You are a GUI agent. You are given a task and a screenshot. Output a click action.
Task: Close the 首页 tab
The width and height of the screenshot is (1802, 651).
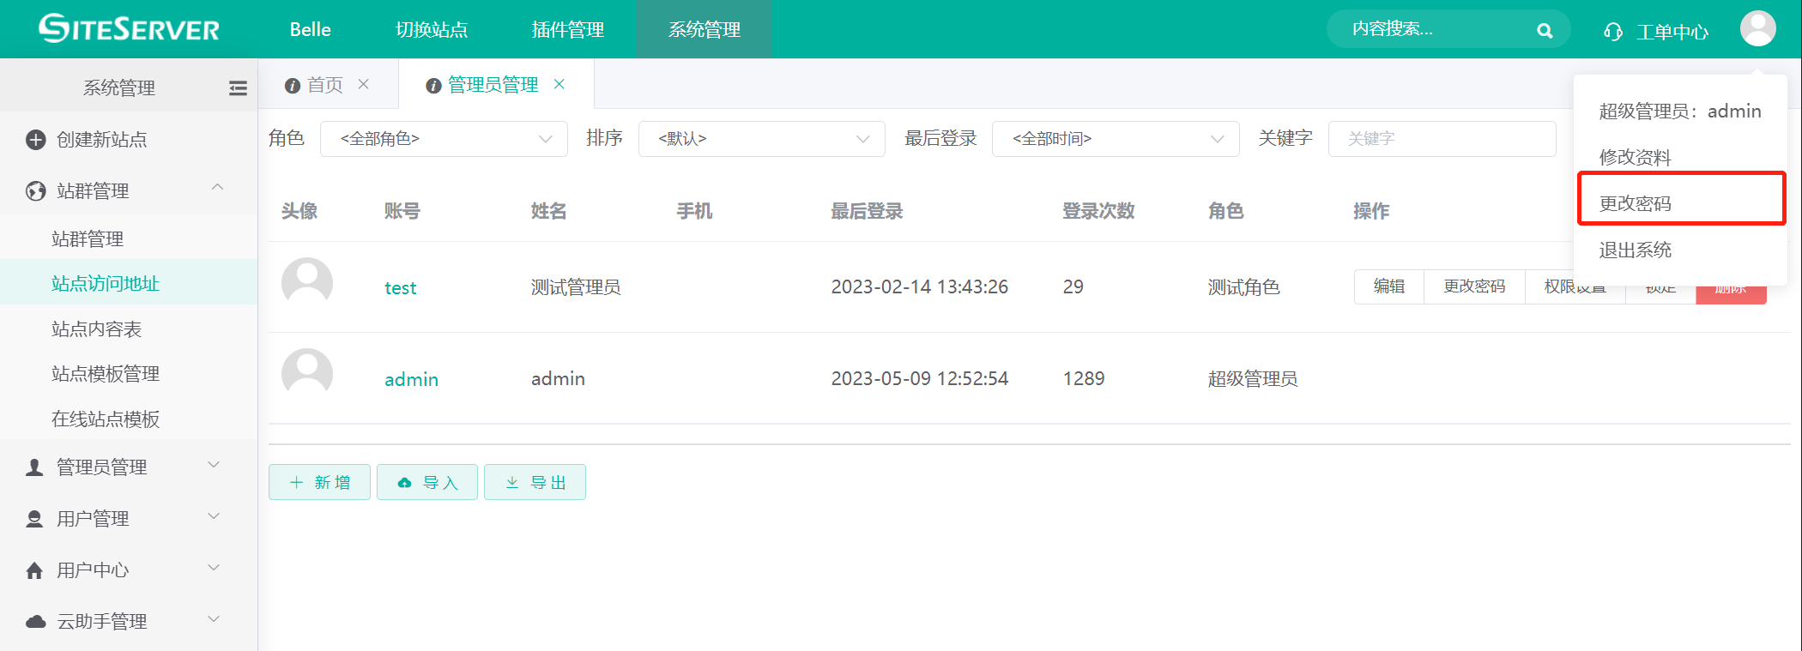click(364, 84)
